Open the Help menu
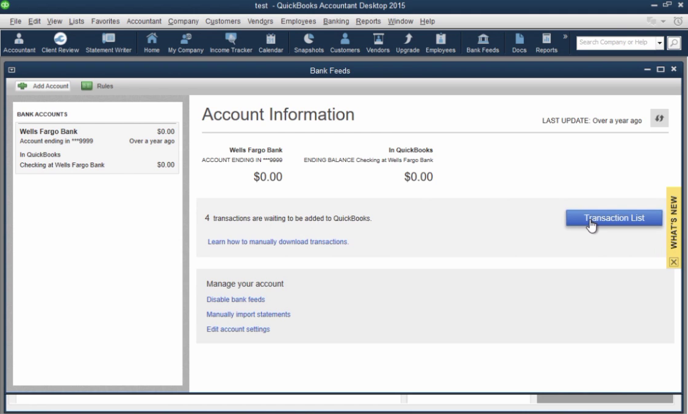The image size is (688, 414). point(427,21)
